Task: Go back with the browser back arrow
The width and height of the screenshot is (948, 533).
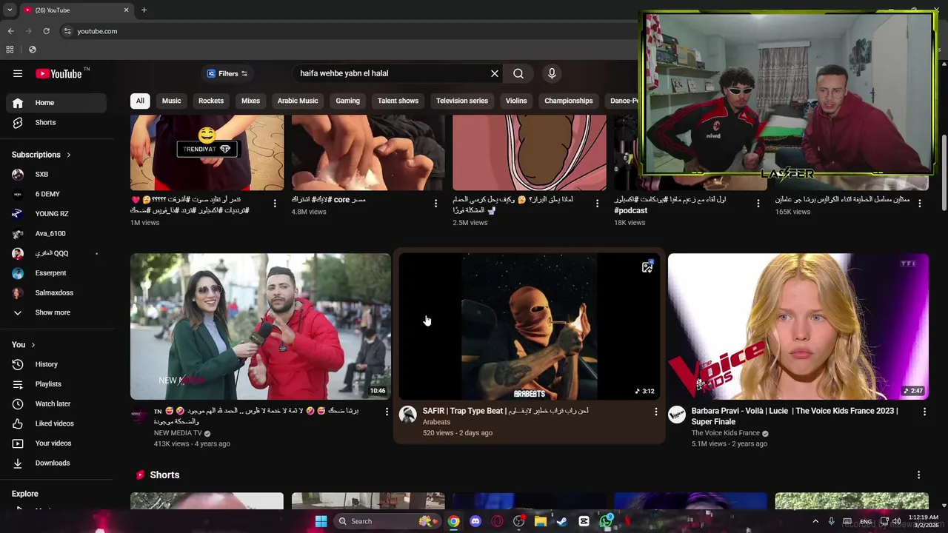Action: 10,31
